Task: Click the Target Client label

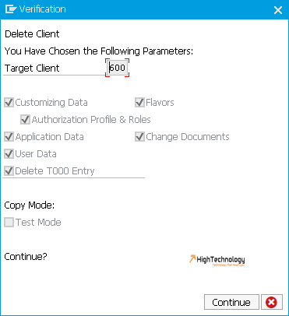Action: [x=32, y=68]
